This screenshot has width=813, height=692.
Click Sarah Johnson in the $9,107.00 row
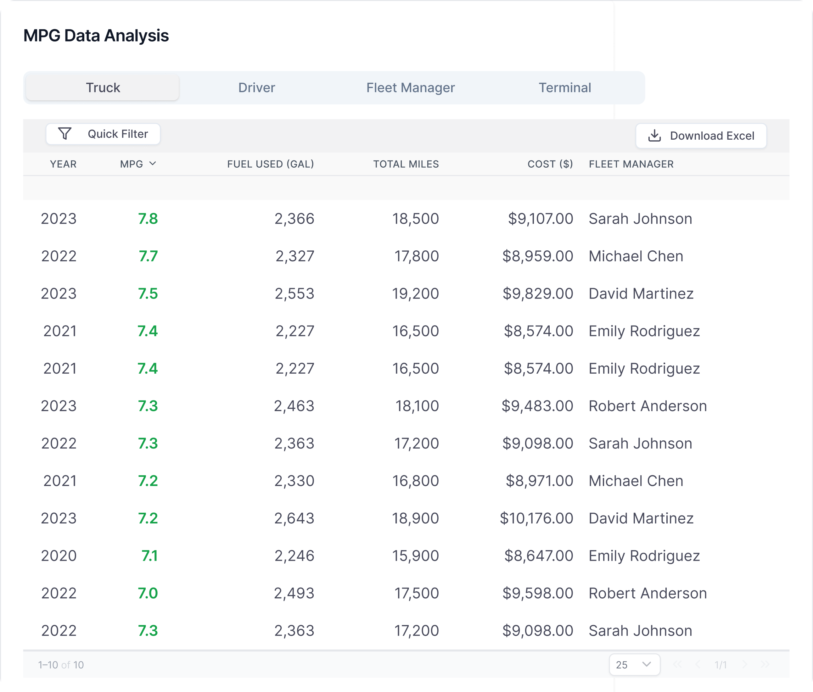coord(640,219)
